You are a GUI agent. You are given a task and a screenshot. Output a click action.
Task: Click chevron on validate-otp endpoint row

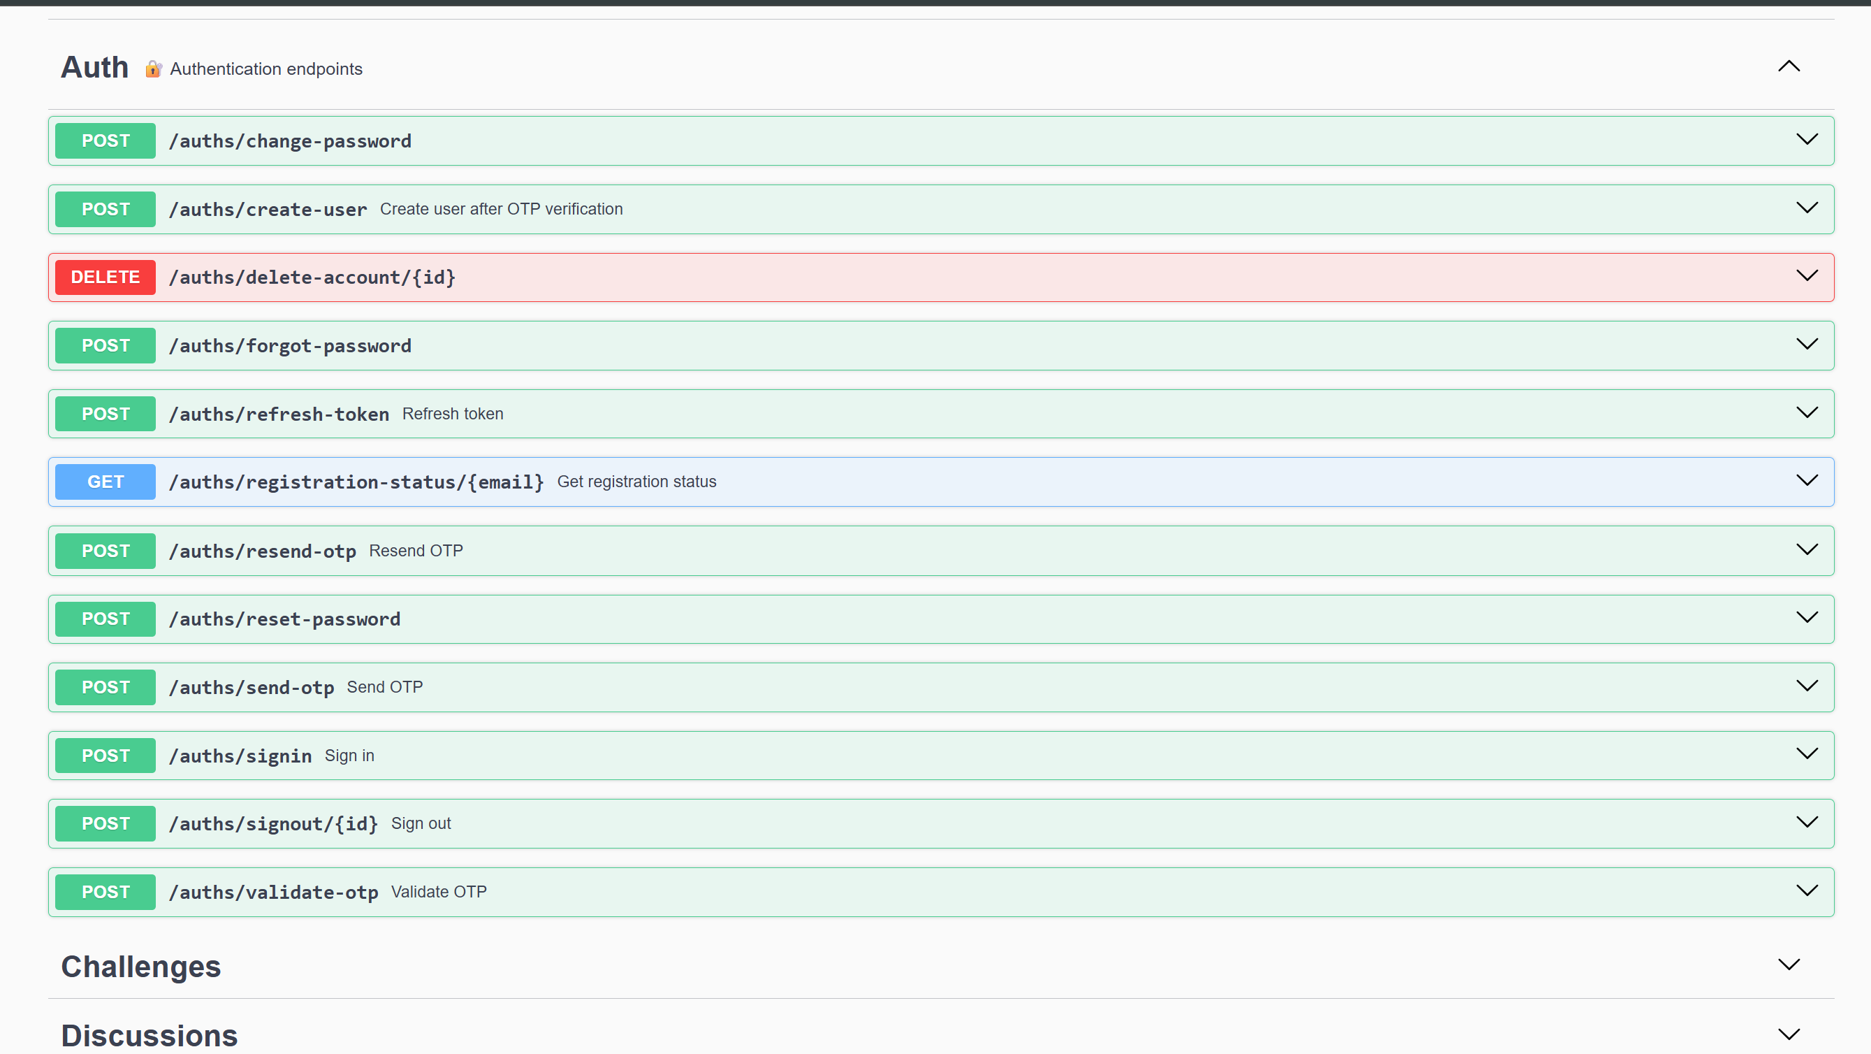tap(1806, 890)
